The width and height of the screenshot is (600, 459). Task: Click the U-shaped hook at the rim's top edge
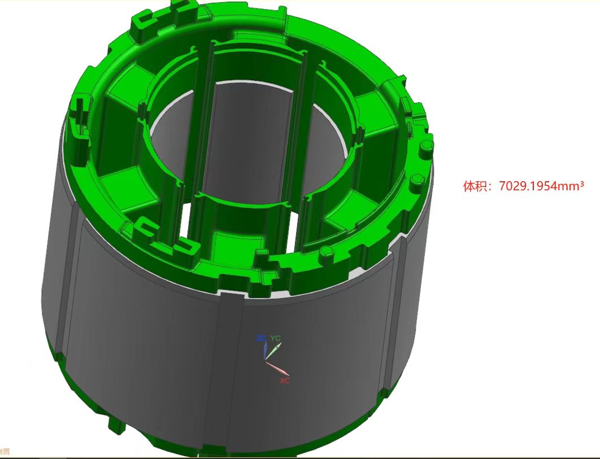[x=182, y=10]
